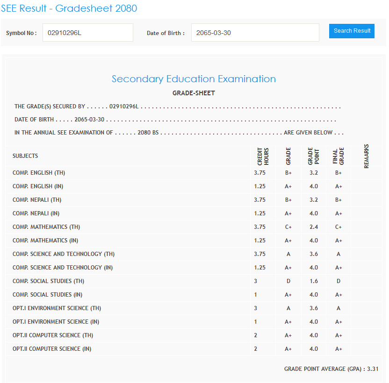Click grade point 2.4 for Mathematics theory
This screenshot has height=383, width=389.
[313, 227]
